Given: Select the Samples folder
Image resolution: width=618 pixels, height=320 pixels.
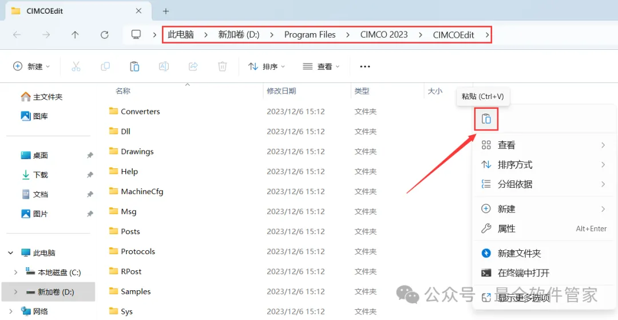Looking at the screenshot, I should 130,291.
